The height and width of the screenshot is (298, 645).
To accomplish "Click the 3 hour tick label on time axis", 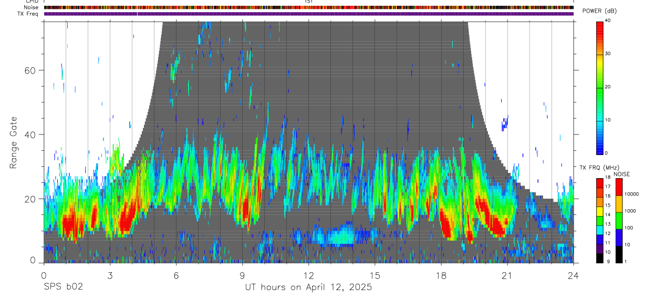I will click(110, 275).
